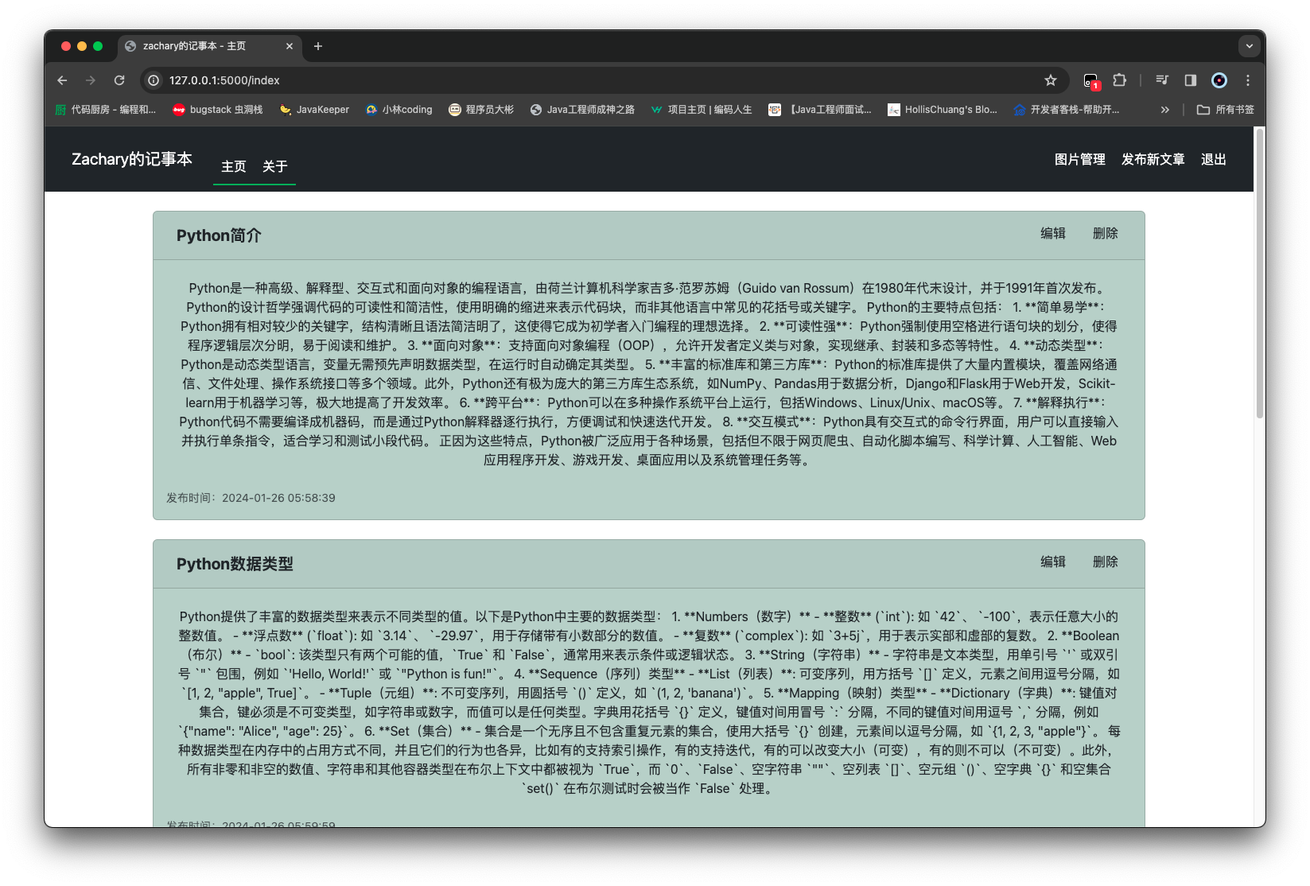Open the Chrome three-dot menu
This screenshot has height=886, width=1310.
pyautogui.click(x=1248, y=80)
